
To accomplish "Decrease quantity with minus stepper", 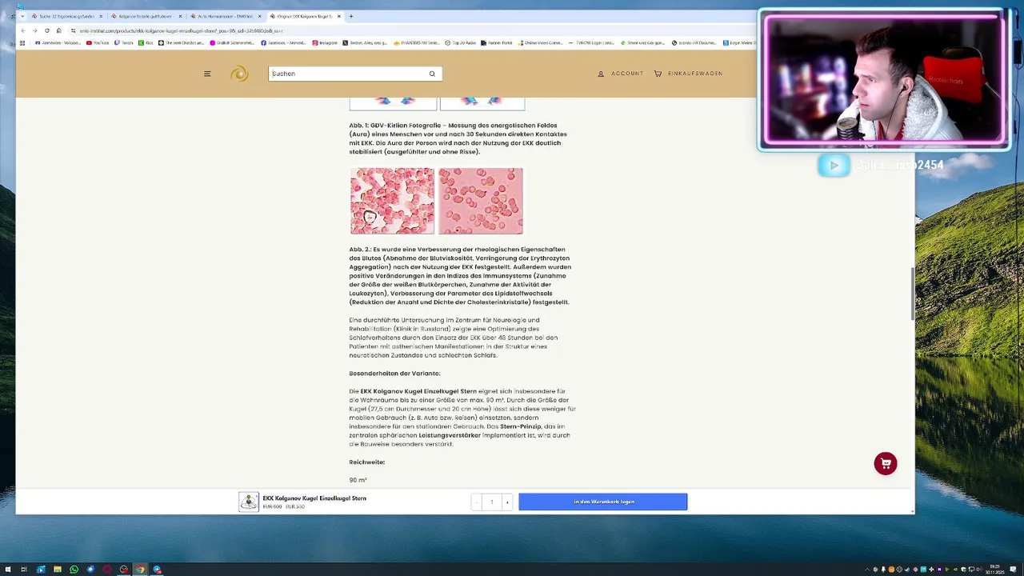I will pyautogui.click(x=477, y=502).
